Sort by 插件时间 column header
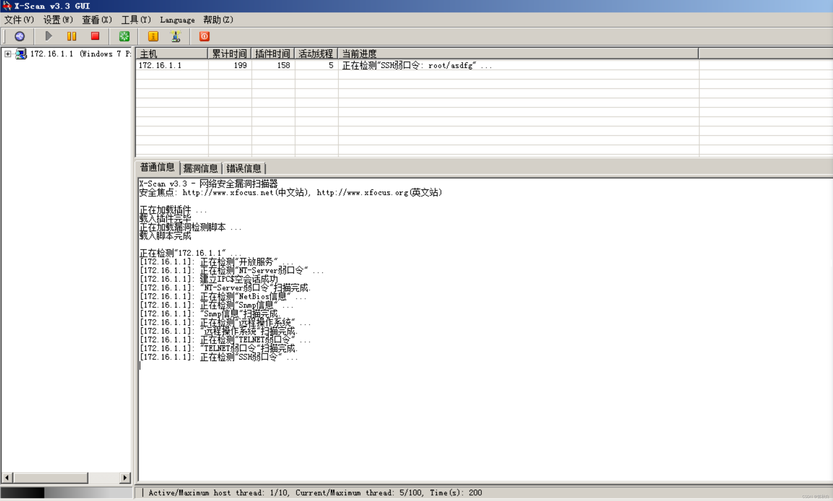This screenshot has height=501, width=833. click(273, 54)
